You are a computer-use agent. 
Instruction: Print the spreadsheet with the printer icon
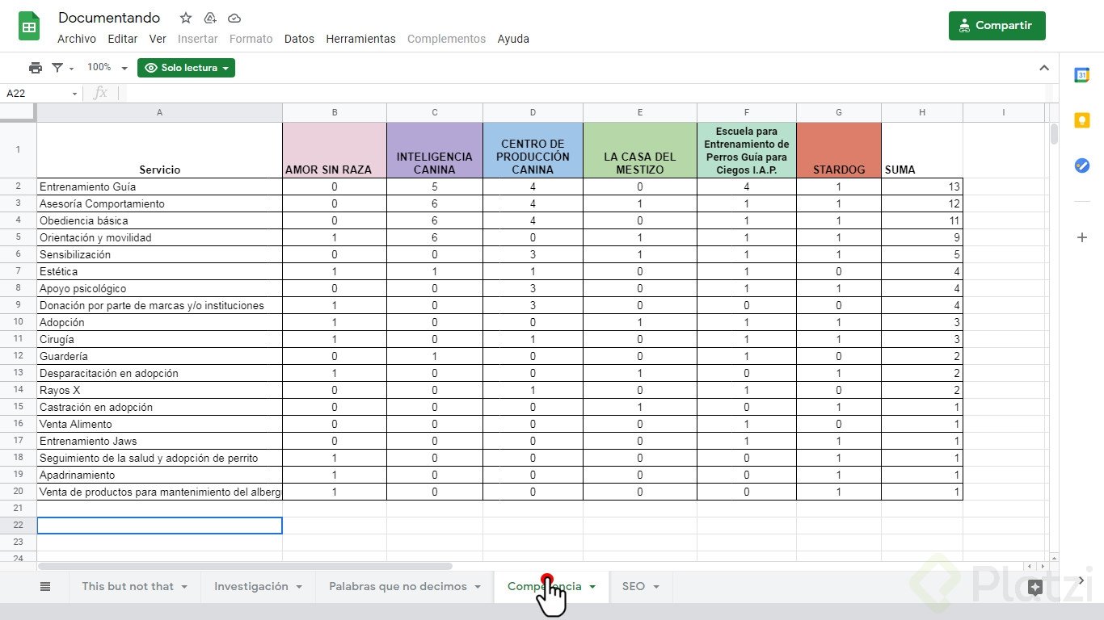(x=36, y=68)
